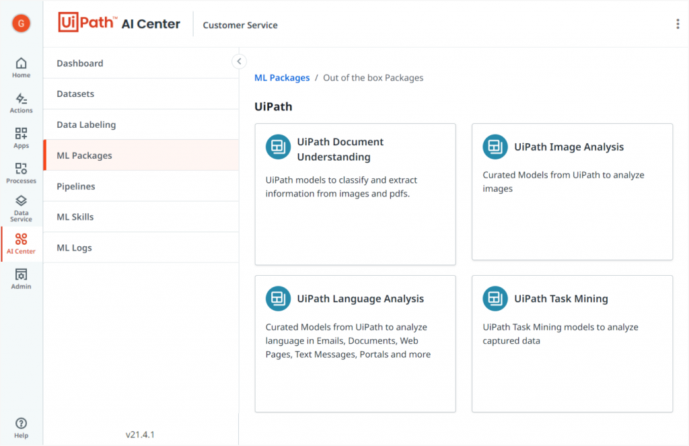
Task: Open Data Service in the sidebar
Action: (21, 209)
